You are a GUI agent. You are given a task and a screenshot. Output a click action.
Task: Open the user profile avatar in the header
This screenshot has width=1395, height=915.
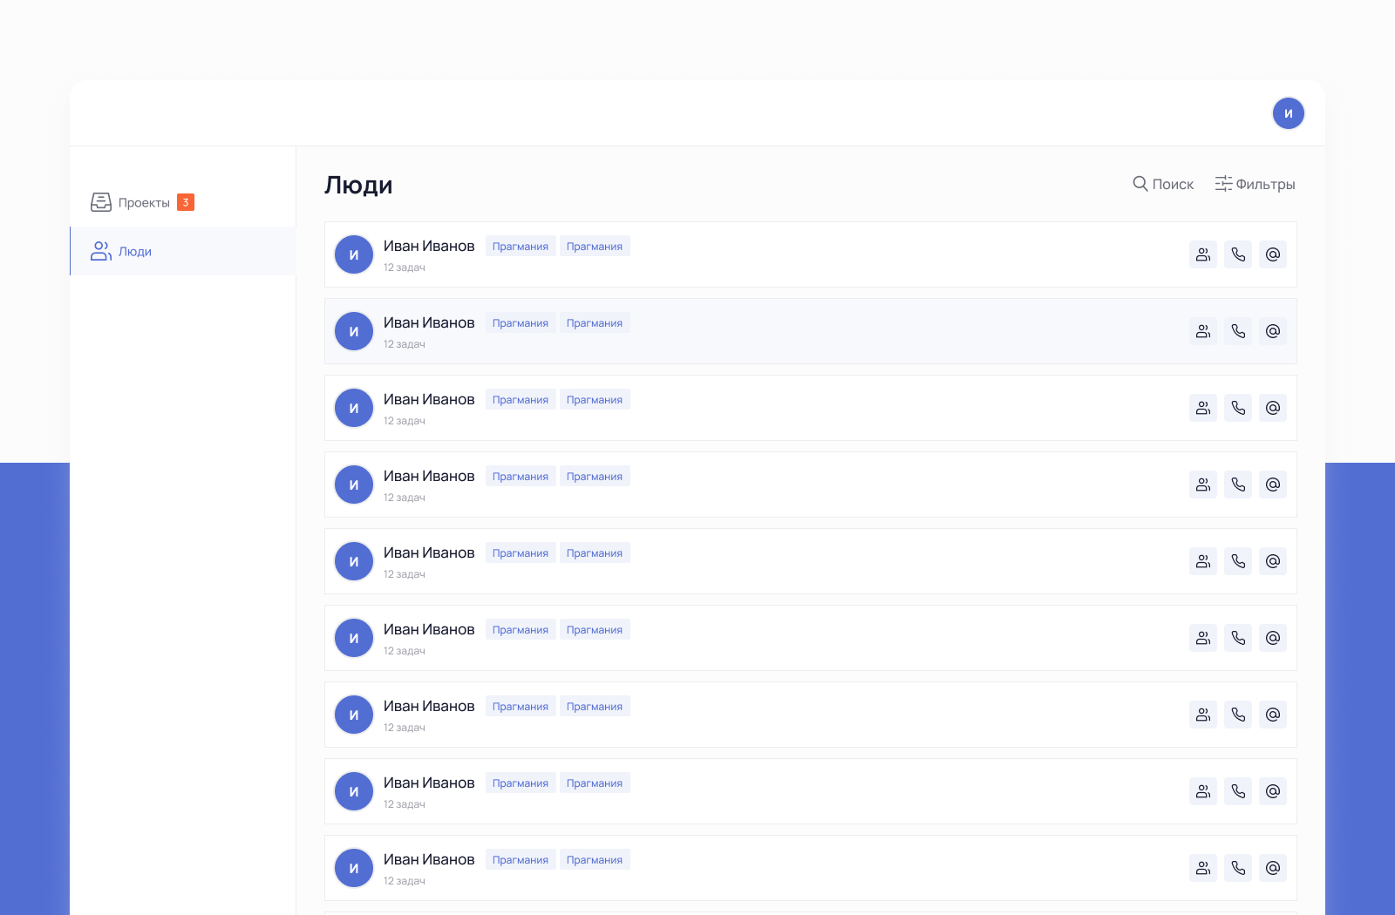click(1289, 113)
